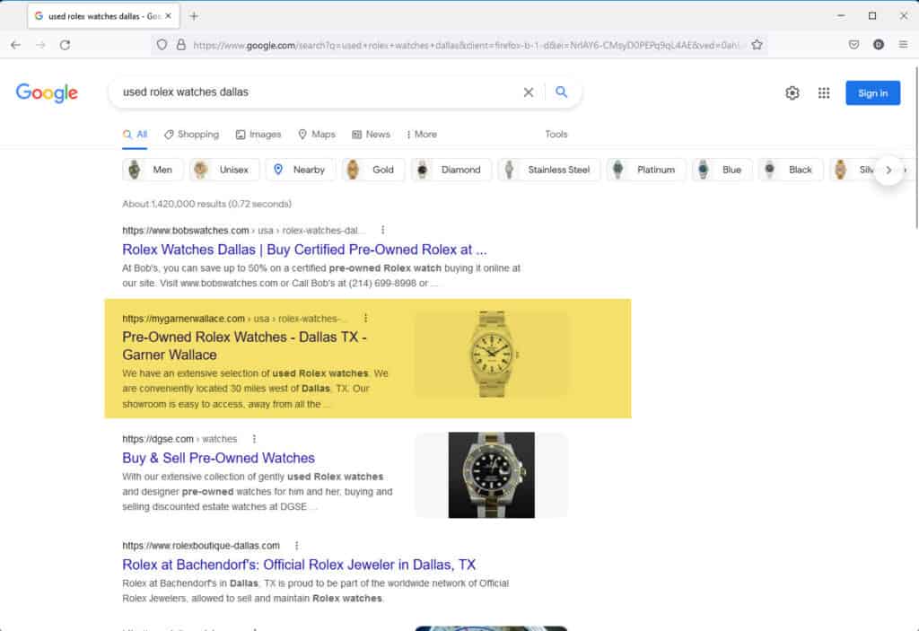The height and width of the screenshot is (631, 919).
Task: Open 'Pre-Owned Rolex Watches - Dallas TX' link
Action: point(244,346)
